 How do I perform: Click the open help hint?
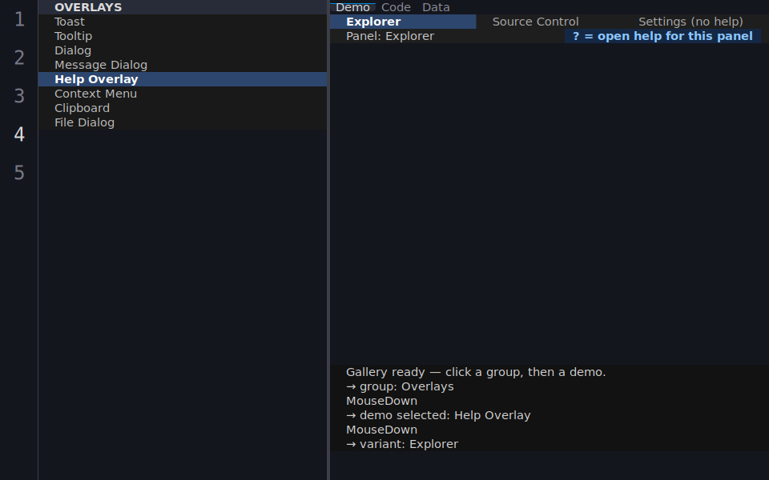click(662, 36)
